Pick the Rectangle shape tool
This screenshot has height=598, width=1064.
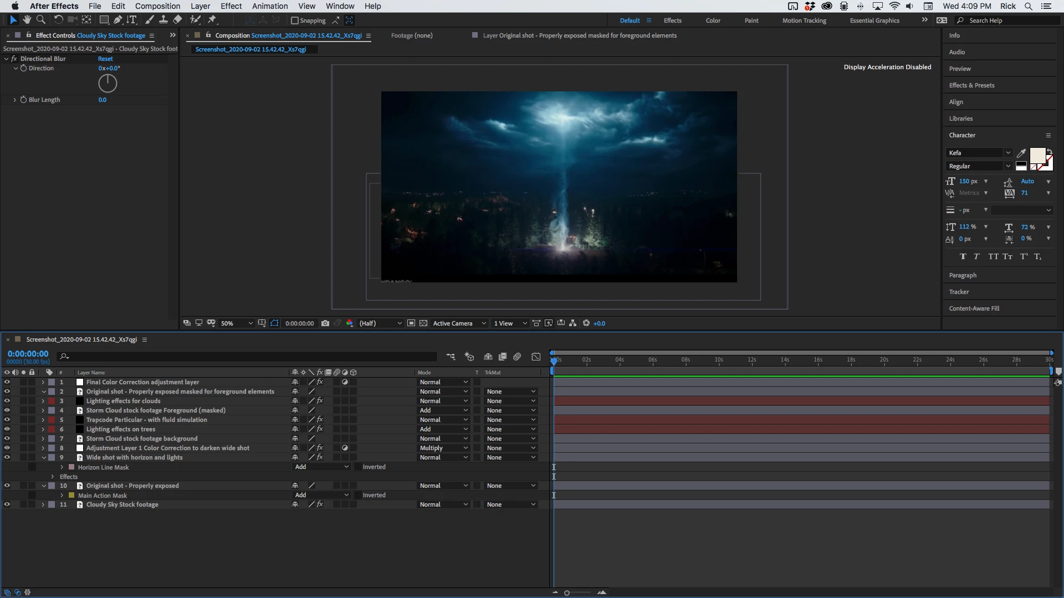pos(104,20)
